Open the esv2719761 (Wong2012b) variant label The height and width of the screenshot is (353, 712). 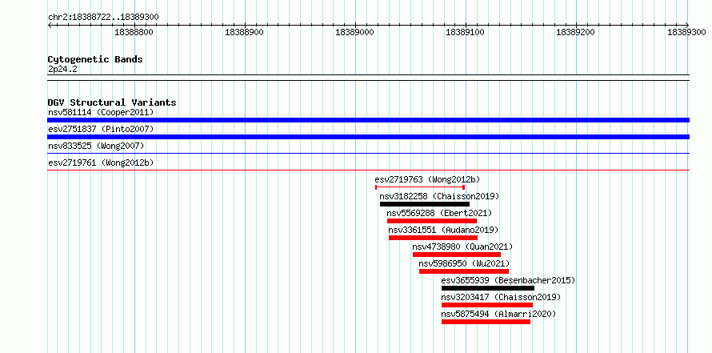coord(101,162)
